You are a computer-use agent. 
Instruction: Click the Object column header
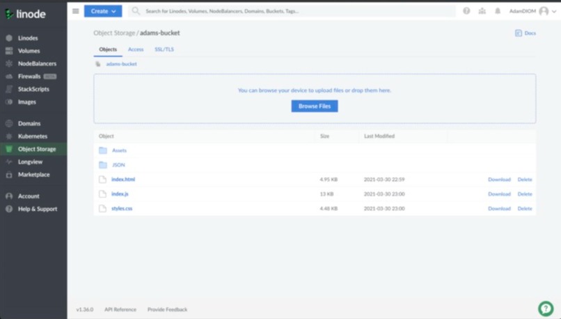106,136
